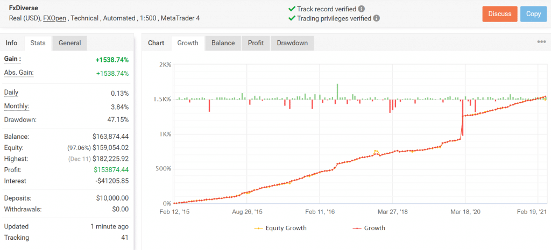The width and height of the screenshot is (551, 250).
Task: Toggle Equity Growth series in chart legend
Action: click(x=280, y=228)
